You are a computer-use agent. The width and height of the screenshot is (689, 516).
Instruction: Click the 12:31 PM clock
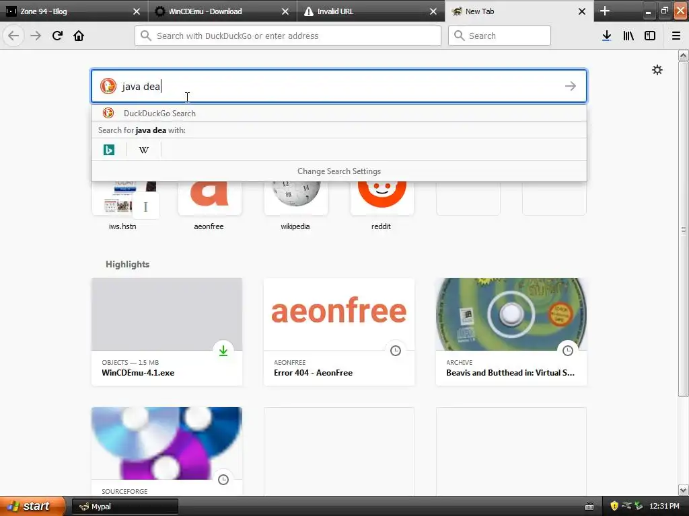pos(664,506)
